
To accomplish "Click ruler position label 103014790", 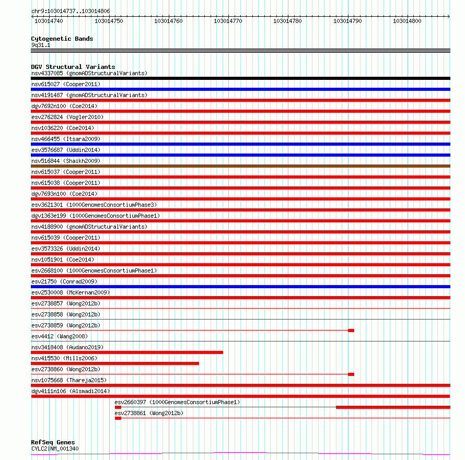I will click(x=347, y=21).
